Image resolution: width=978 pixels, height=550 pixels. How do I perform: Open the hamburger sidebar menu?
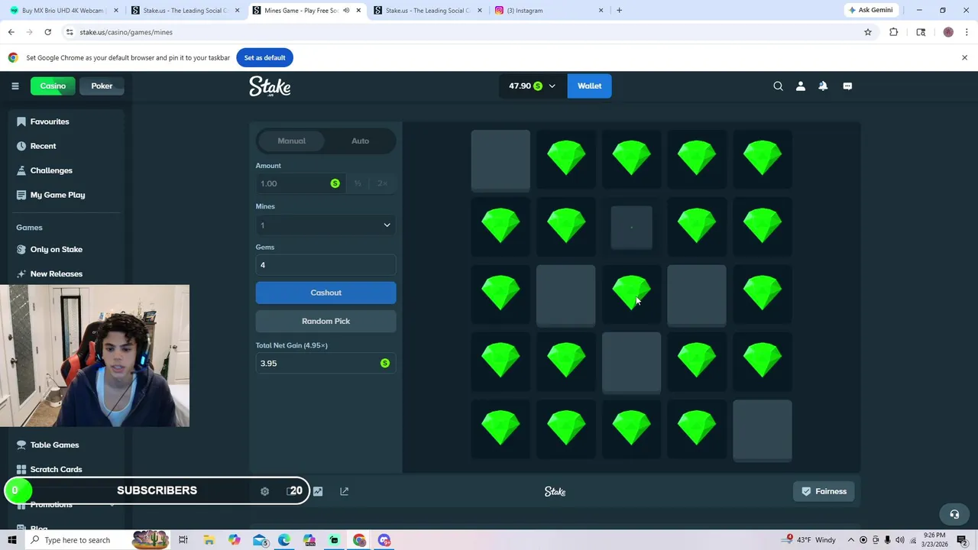pos(15,86)
